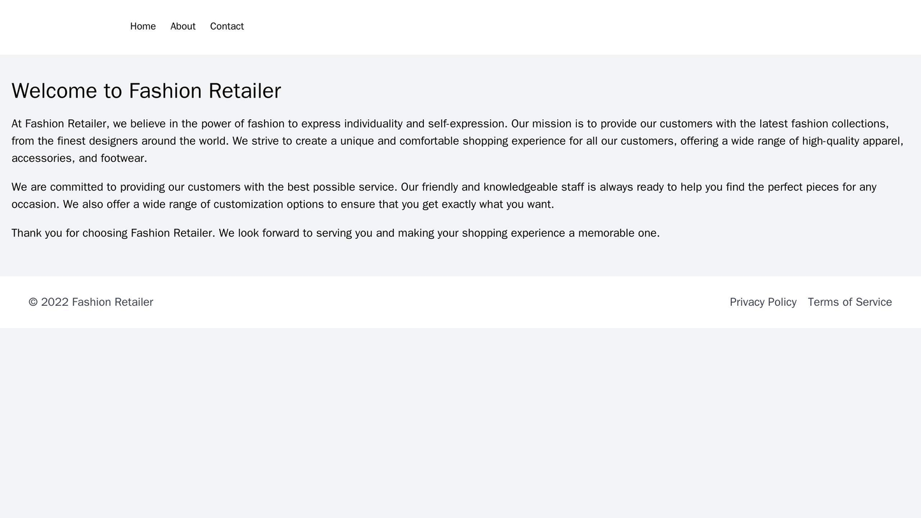Click the word "footwear" in the first paragraph
The width and height of the screenshot is (921, 518).
click(123, 158)
